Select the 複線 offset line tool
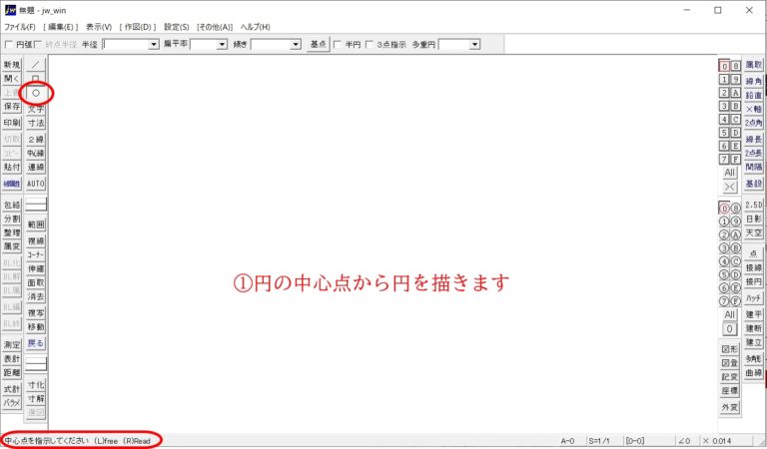The height and width of the screenshot is (449, 767). pyautogui.click(x=36, y=240)
